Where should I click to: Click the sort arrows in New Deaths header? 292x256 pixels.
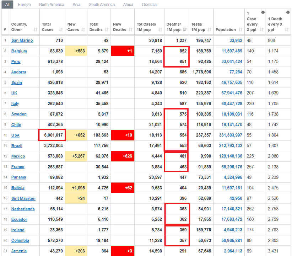tap(132, 30)
